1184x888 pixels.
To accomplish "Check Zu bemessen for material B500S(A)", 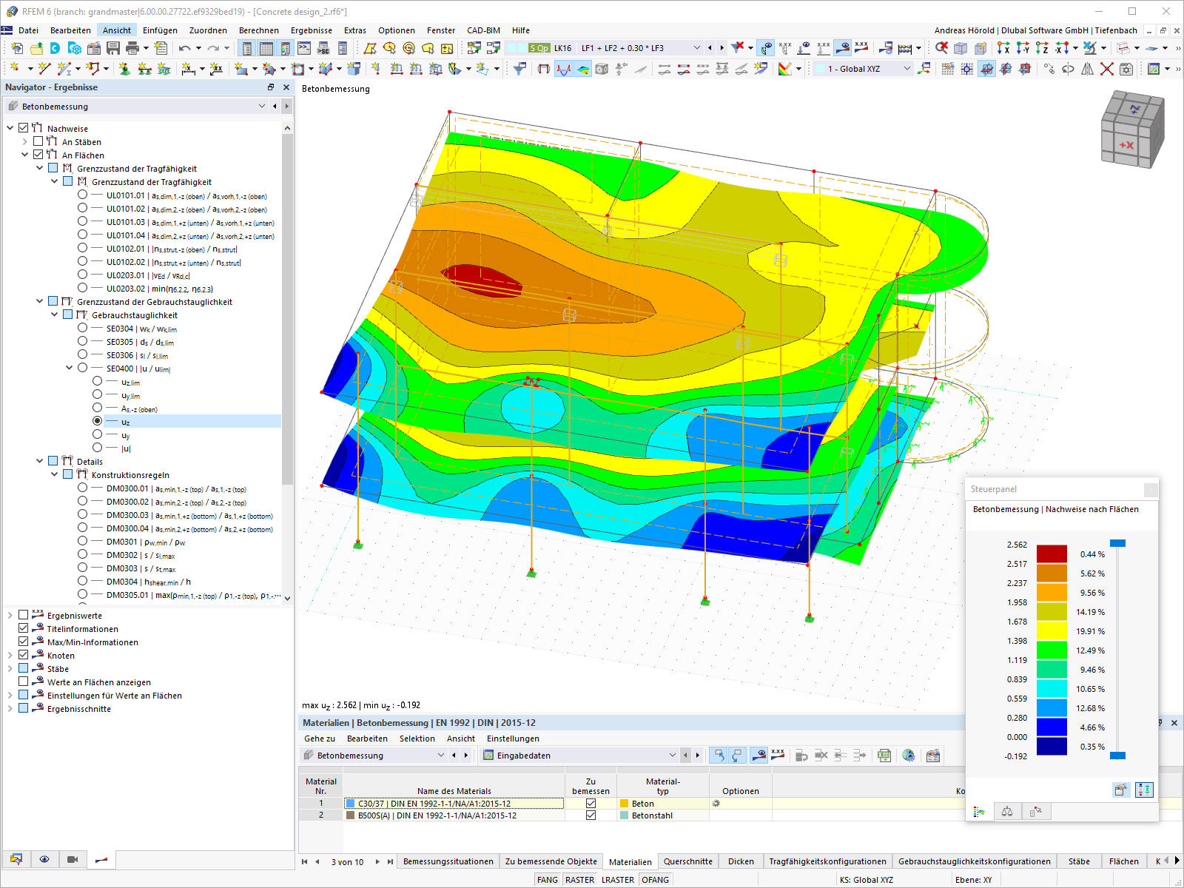I will pos(590,815).
